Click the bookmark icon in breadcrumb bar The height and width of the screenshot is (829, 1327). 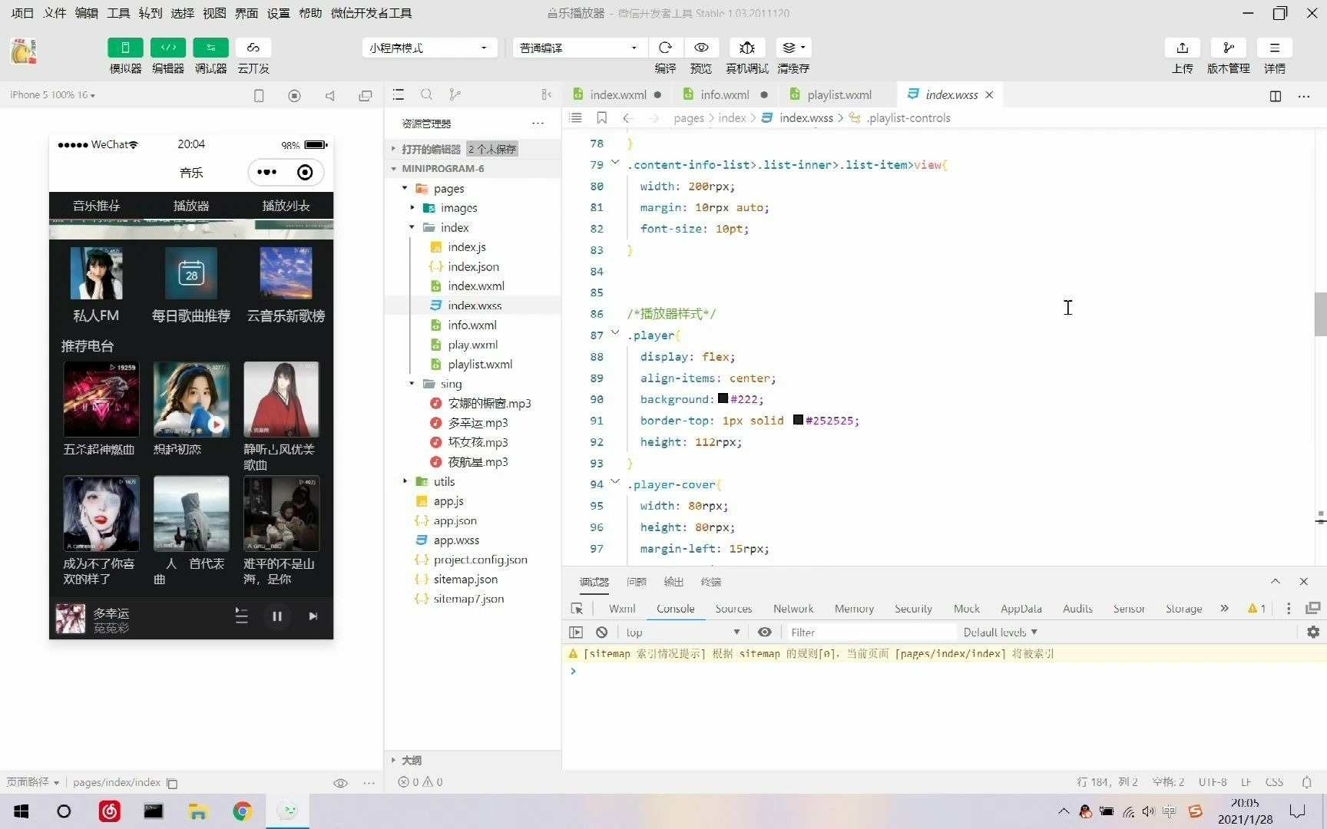tap(602, 117)
